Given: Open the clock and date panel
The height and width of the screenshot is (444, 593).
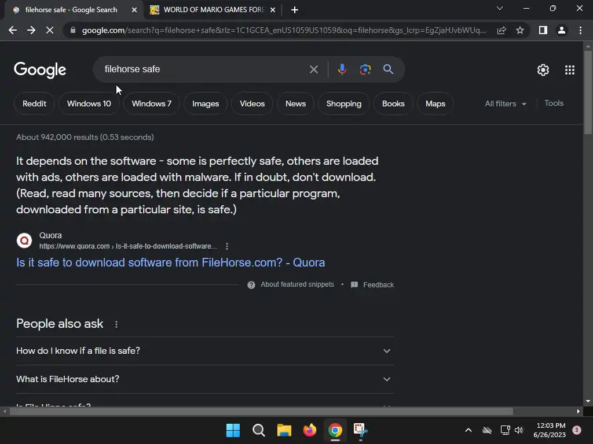Looking at the screenshot, I should click(550, 430).
